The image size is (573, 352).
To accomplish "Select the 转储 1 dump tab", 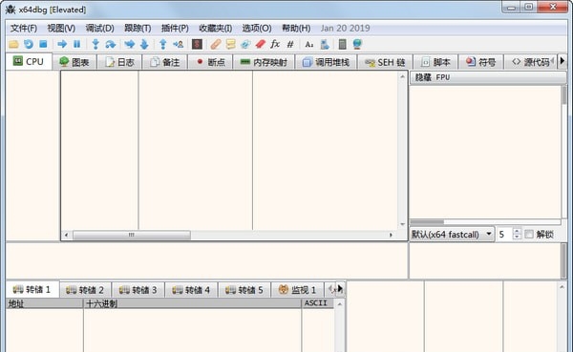I will [x=32, y=290].
